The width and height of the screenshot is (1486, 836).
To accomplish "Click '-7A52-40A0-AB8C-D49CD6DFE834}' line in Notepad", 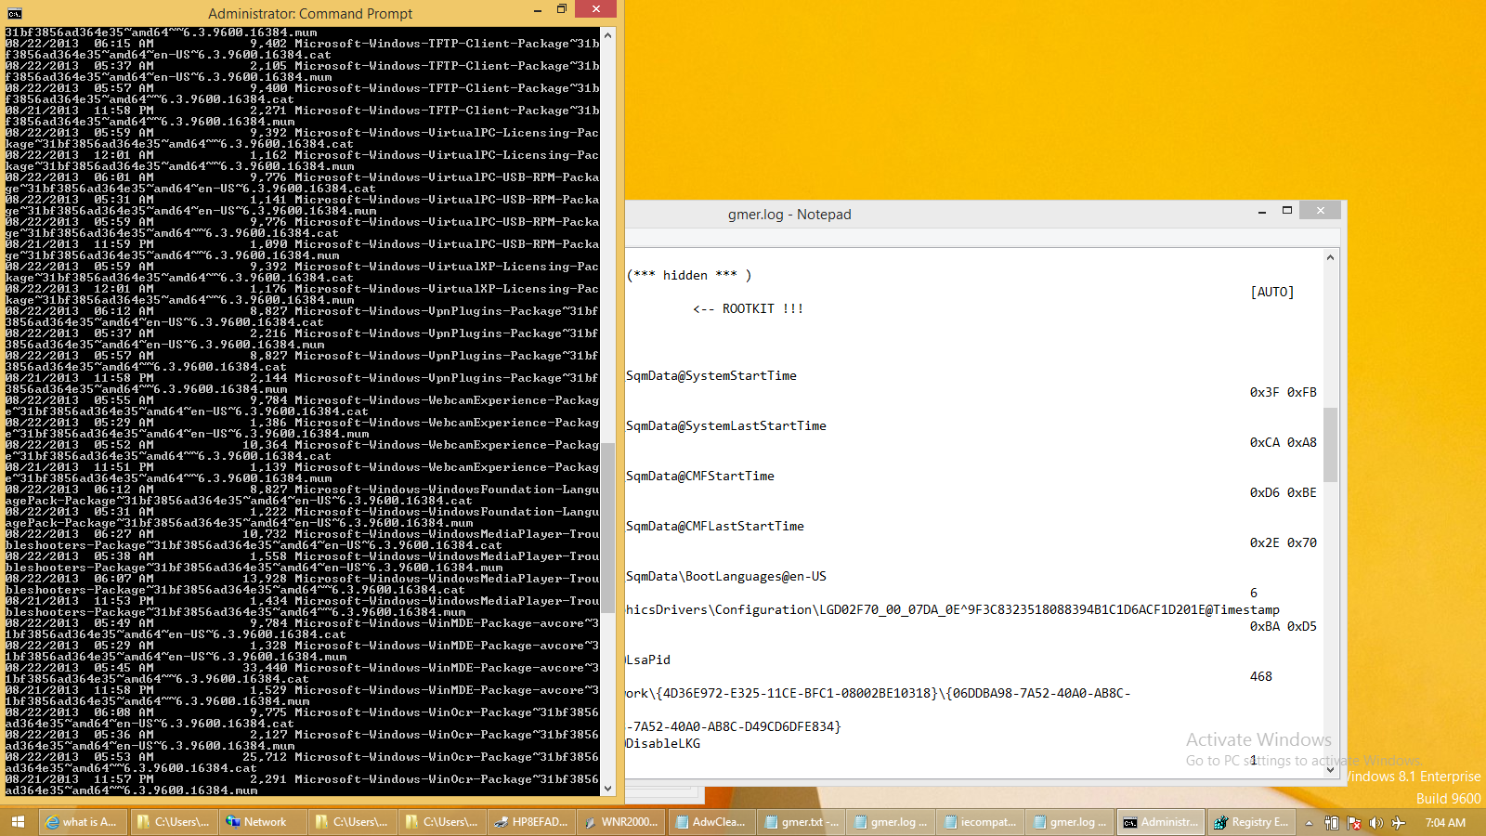I will tap(734, 726).
